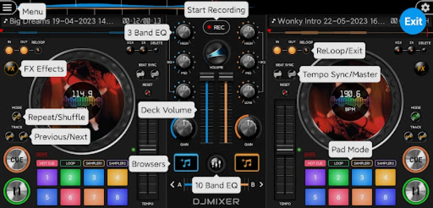This screenshot has height=208, width=433.
Task: Tap the right deck FX button
Action: [422, 68]
